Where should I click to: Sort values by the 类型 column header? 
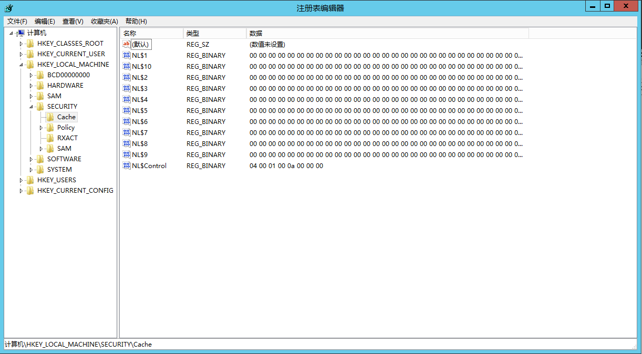click(193, 33)
